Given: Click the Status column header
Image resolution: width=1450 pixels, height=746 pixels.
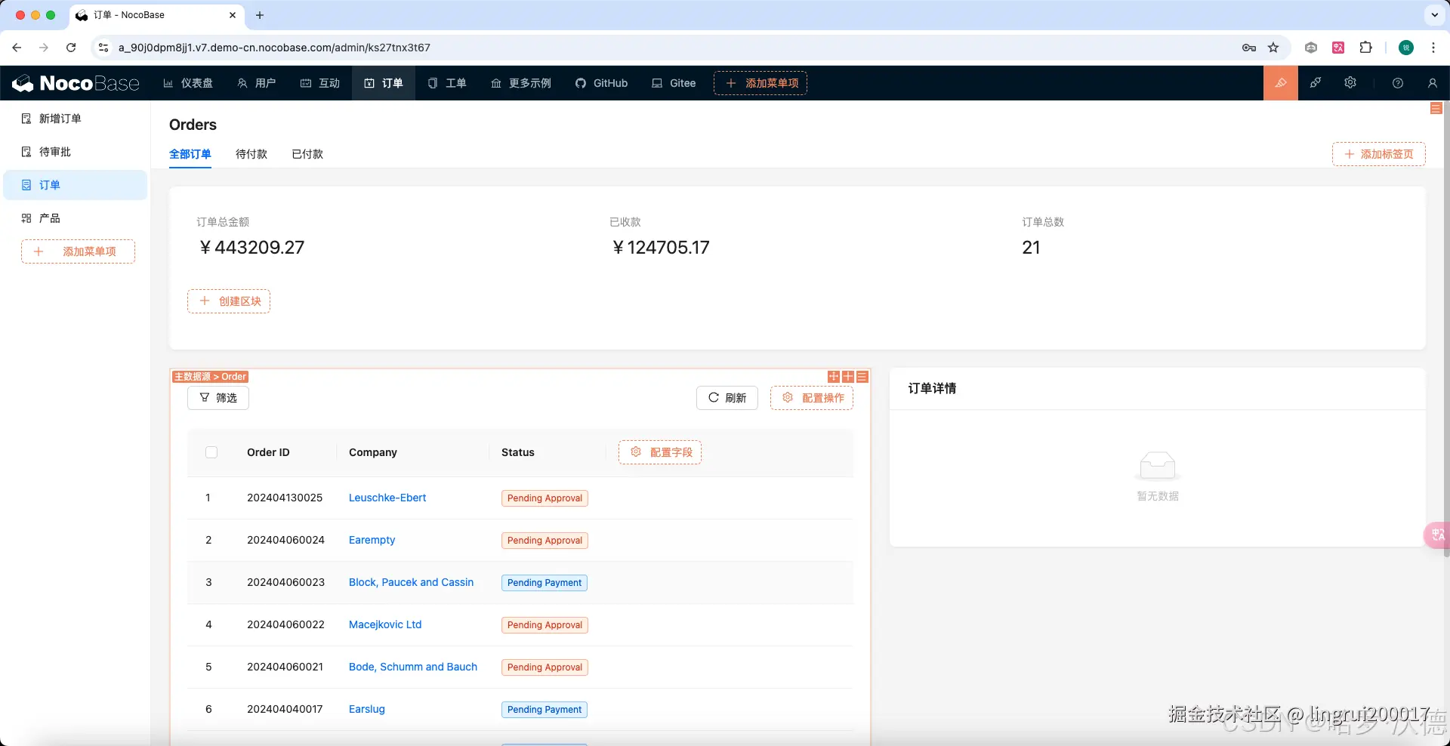Looking at the screenshot, I should (518, 452).
